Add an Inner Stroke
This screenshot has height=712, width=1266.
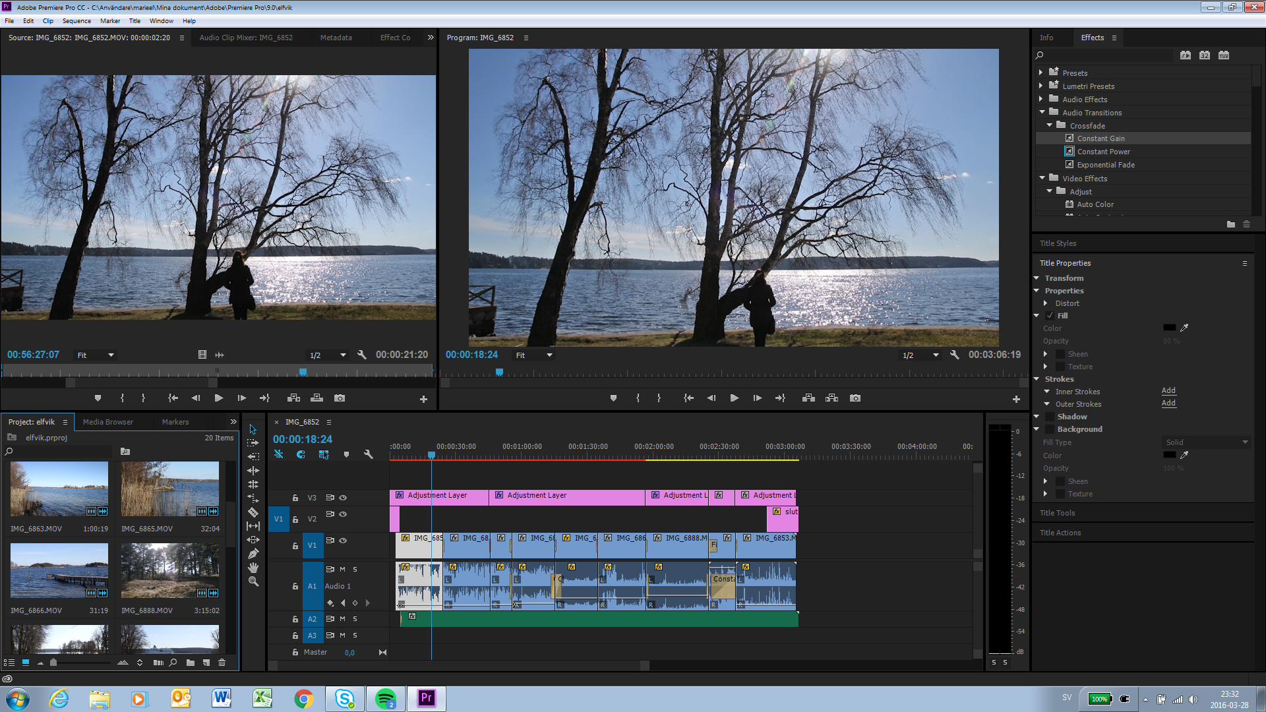pos(1168,391)
